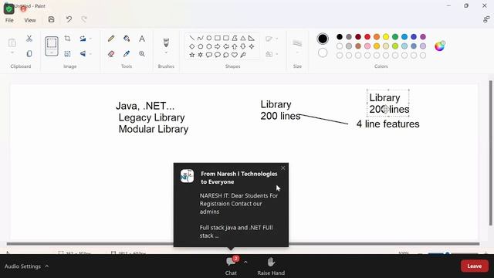Click the Save icon in title bar

[52, 19]
